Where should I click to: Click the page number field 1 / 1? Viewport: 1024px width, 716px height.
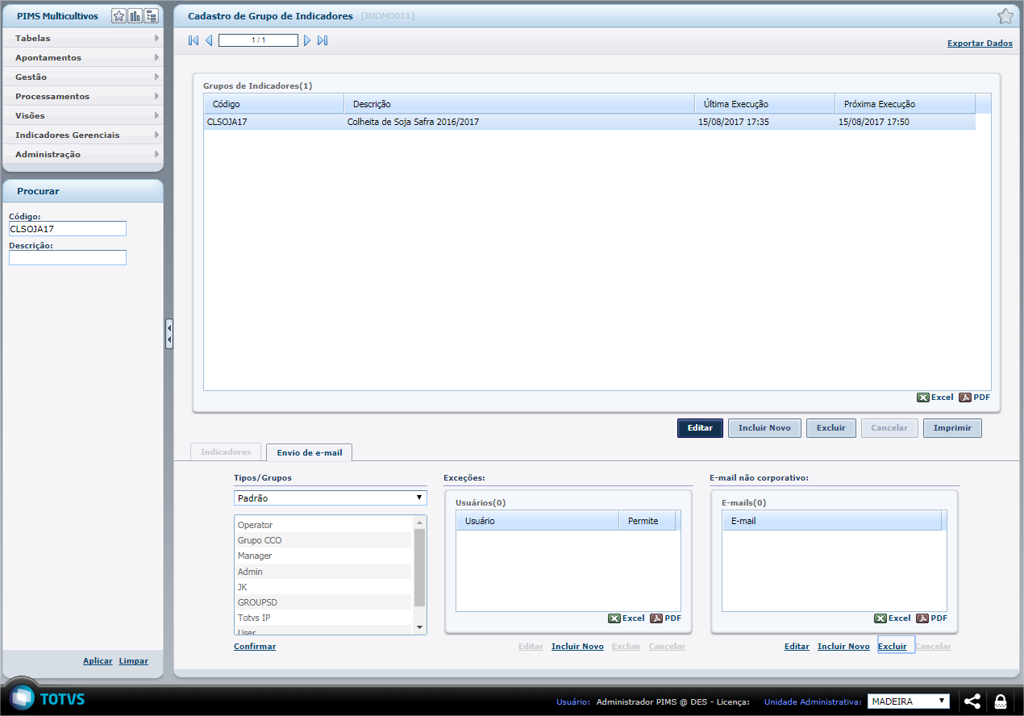(x=258, y=40)
